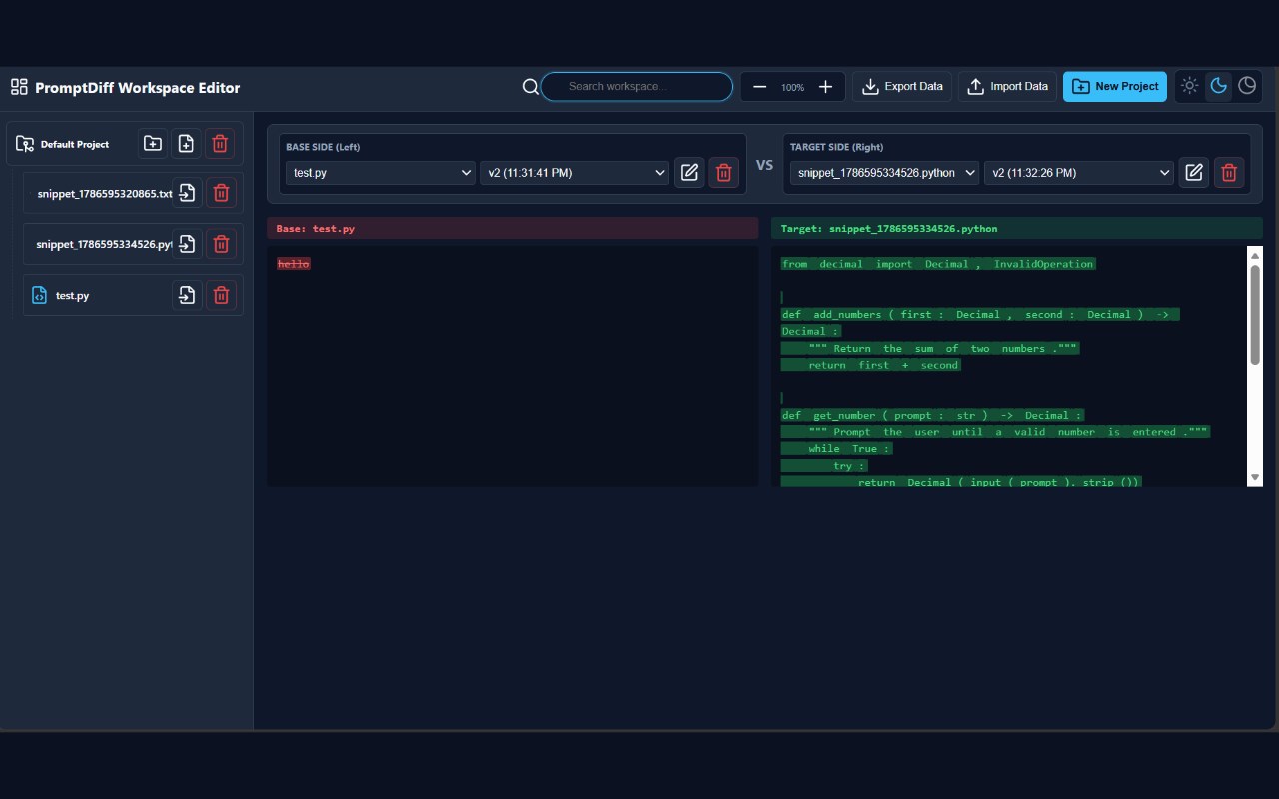The image size is (1279, 799).
Task: Click the zoom in plus icon
Action: pos(825,87)
